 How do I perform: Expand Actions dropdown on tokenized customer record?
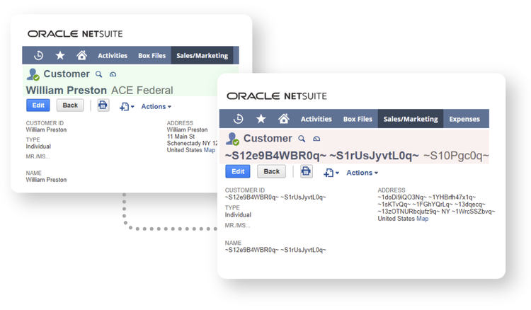point(362,173)
